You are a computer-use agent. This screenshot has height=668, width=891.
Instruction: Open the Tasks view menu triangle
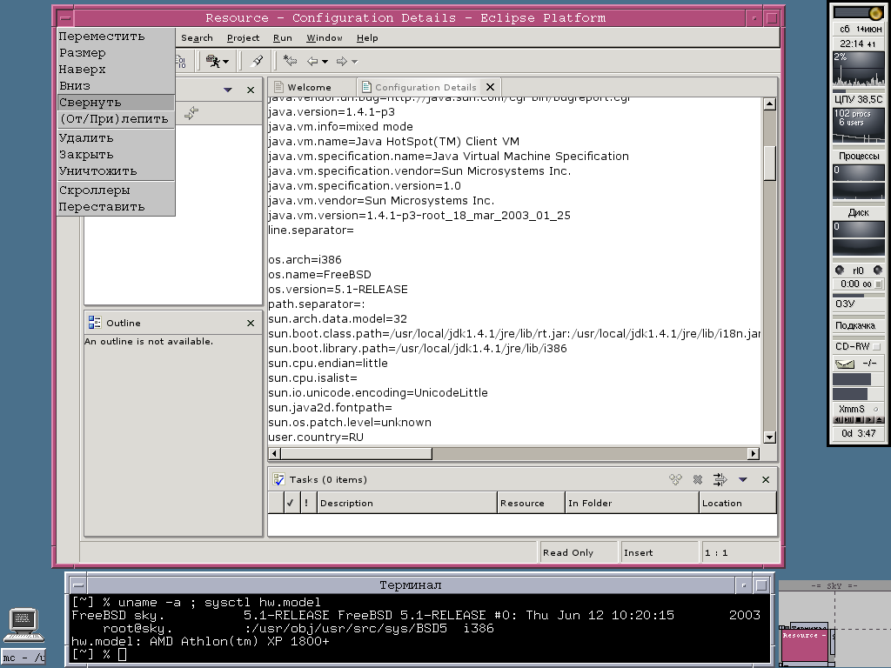click(743, 479)
